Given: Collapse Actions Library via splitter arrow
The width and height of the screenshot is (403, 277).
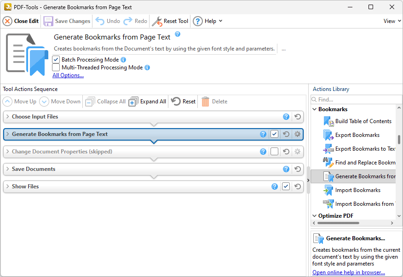Looking at the screenshot, I should pyautogui.click(x=308, y=180).
